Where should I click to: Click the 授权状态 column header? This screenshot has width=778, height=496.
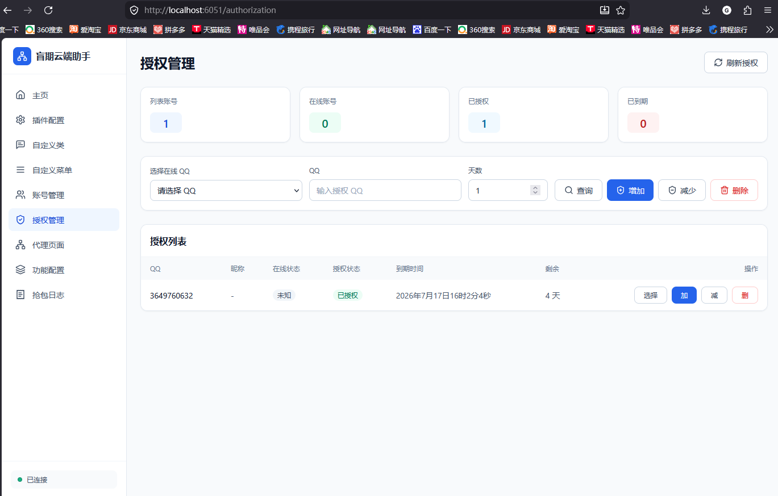point(347,268)
